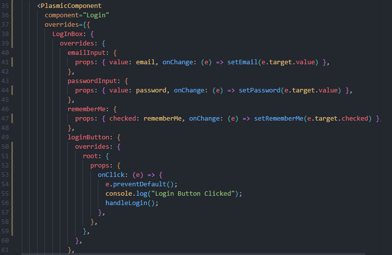This screenshot has height=255, width=392.
Task: Click the preventDefault method call
Action: click(x=143, y=184)
